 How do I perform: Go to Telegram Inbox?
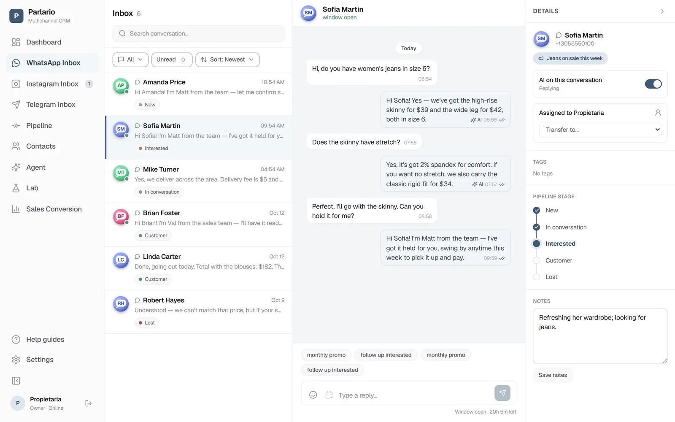point(52,105)
